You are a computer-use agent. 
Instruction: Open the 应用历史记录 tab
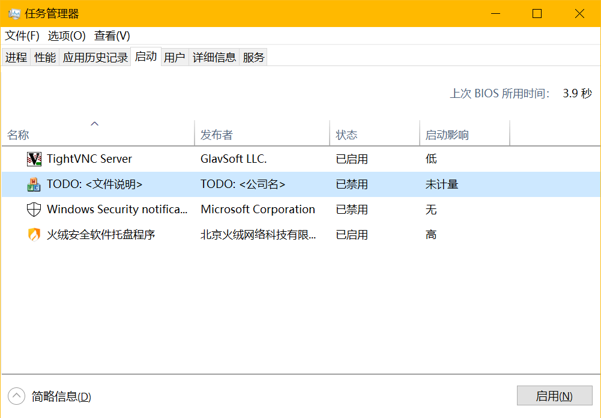click(x=95, y=58)
